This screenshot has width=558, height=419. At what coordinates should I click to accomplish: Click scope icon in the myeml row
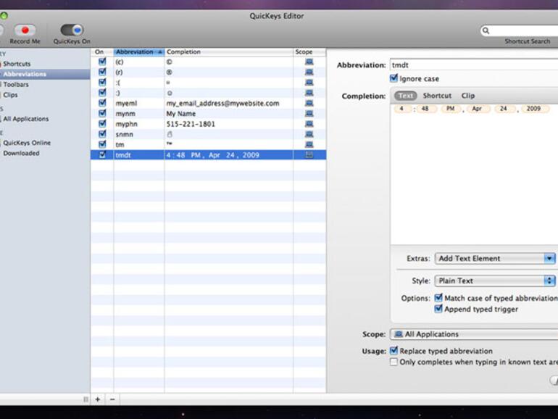click(x=309, y=103)
